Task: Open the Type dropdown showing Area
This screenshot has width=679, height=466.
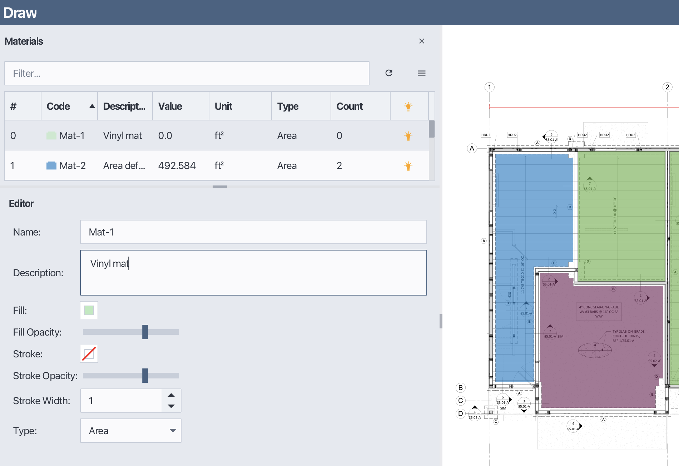Action: tap(131, 431)
